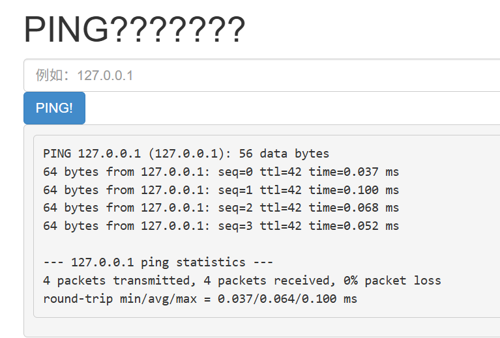
Task: Click the "time=0.068 ms" value
Action: tap(353, 208)
